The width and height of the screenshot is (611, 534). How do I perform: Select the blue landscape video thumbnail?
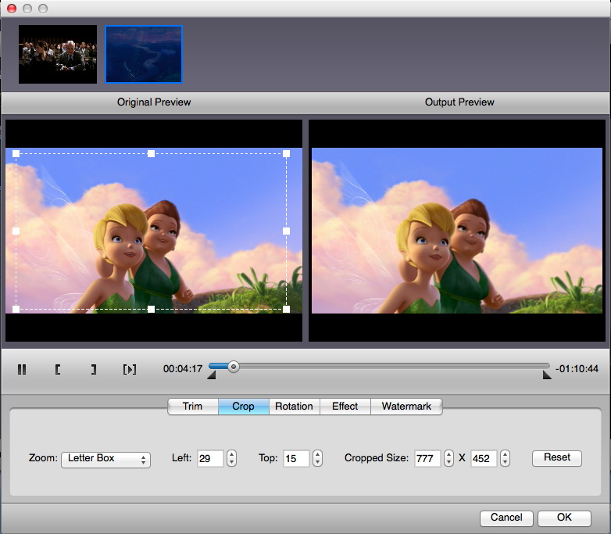pos(144,54)
